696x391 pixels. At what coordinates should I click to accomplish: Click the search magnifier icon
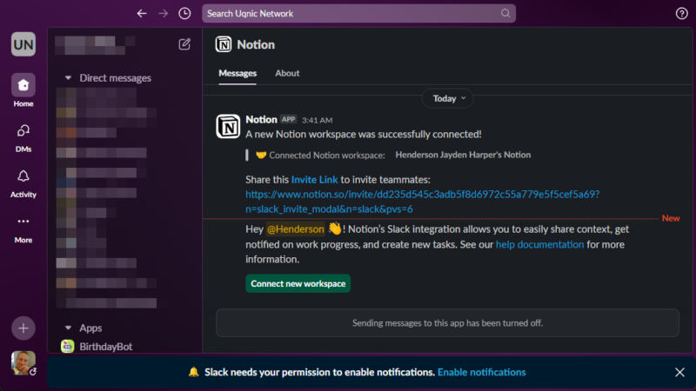(505, 13)
